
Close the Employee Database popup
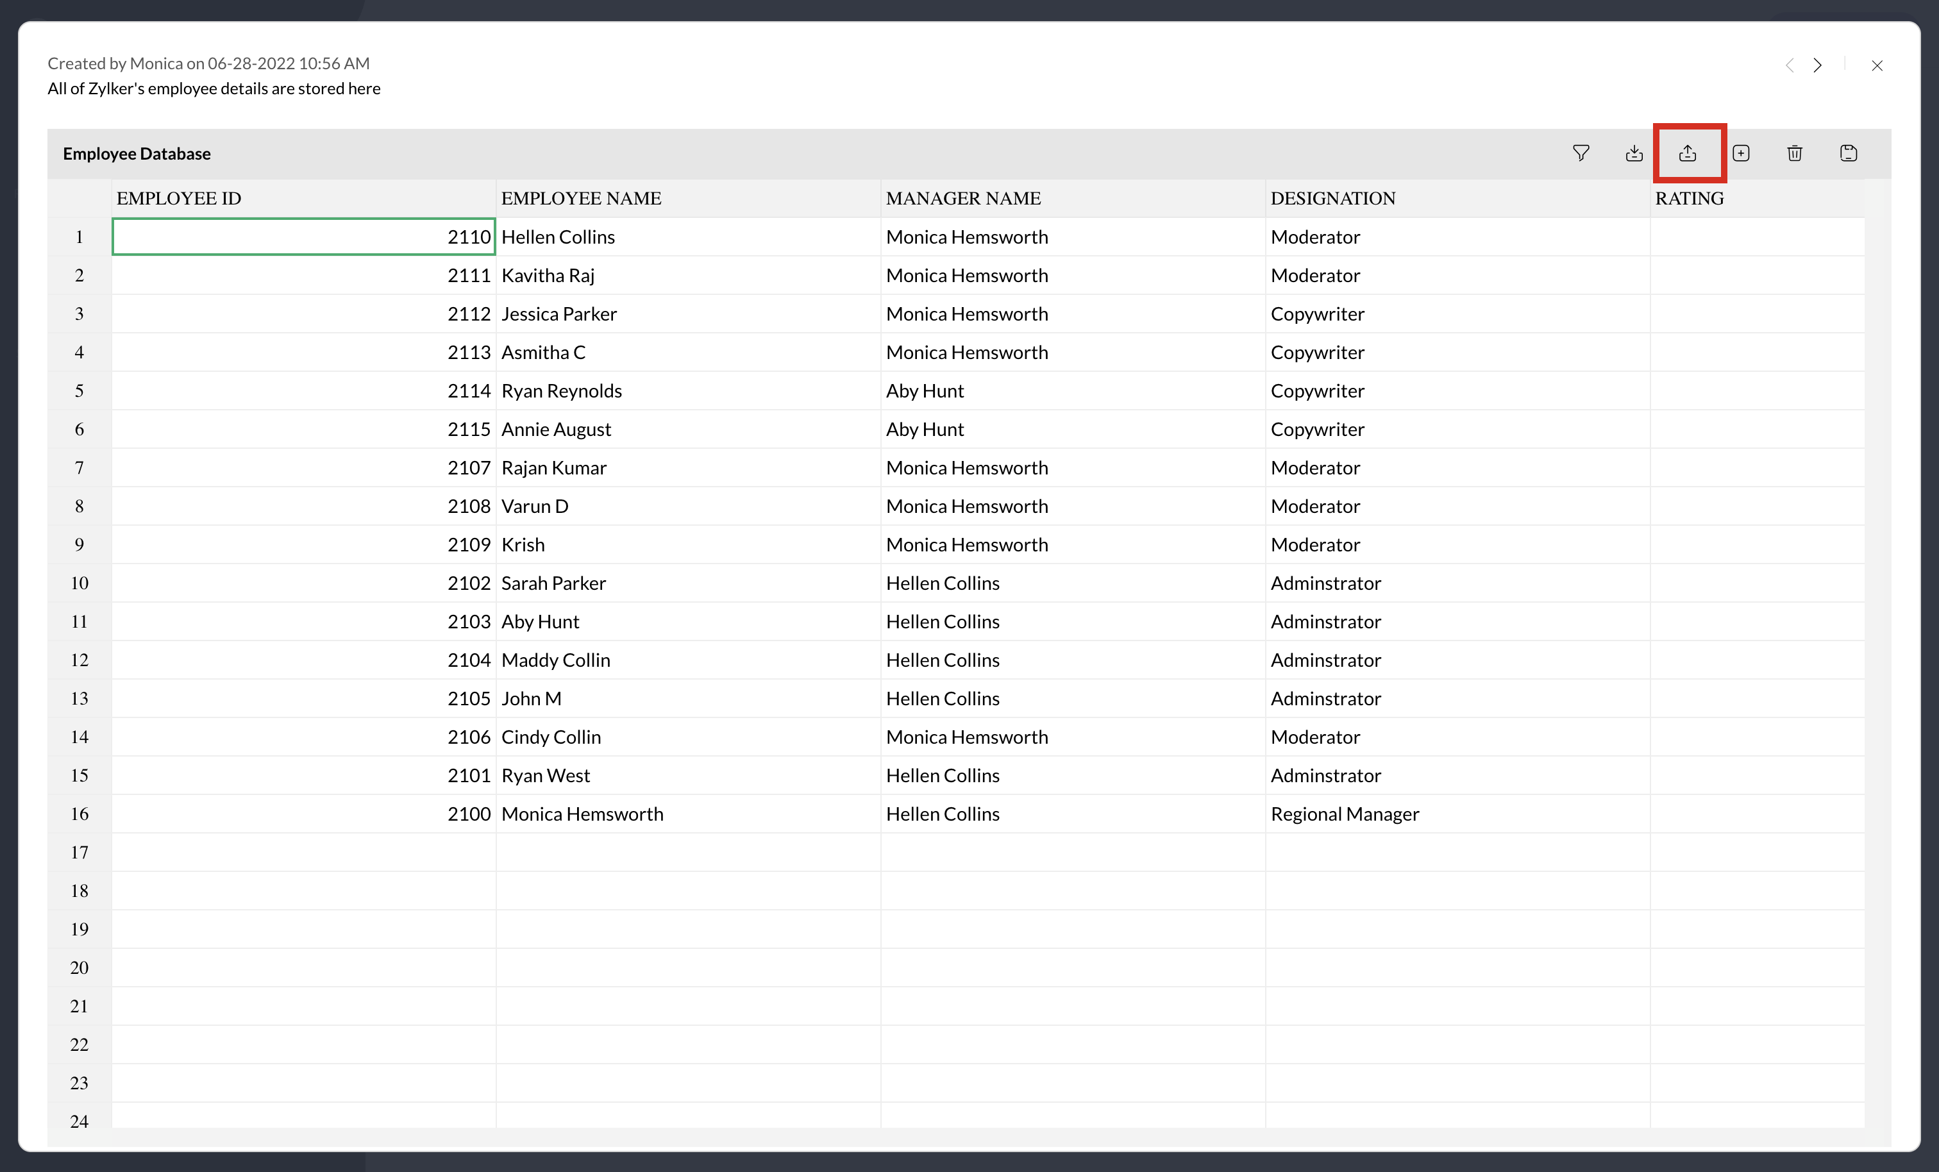pos(1877,65)
